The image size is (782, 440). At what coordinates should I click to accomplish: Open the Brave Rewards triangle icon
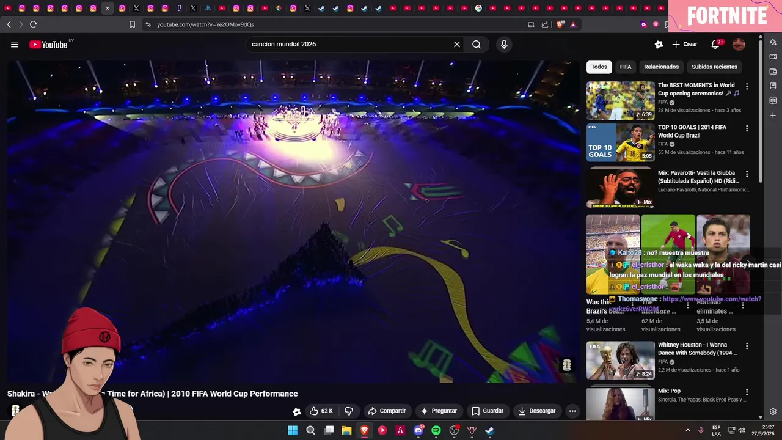pos(573,24)
